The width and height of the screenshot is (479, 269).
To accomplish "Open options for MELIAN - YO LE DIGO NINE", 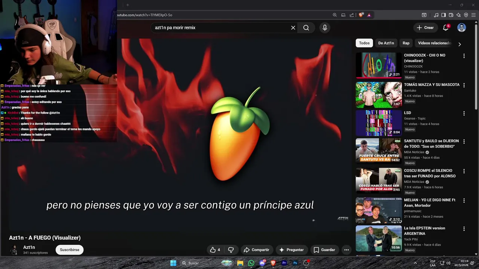I will tap(464, 201).
